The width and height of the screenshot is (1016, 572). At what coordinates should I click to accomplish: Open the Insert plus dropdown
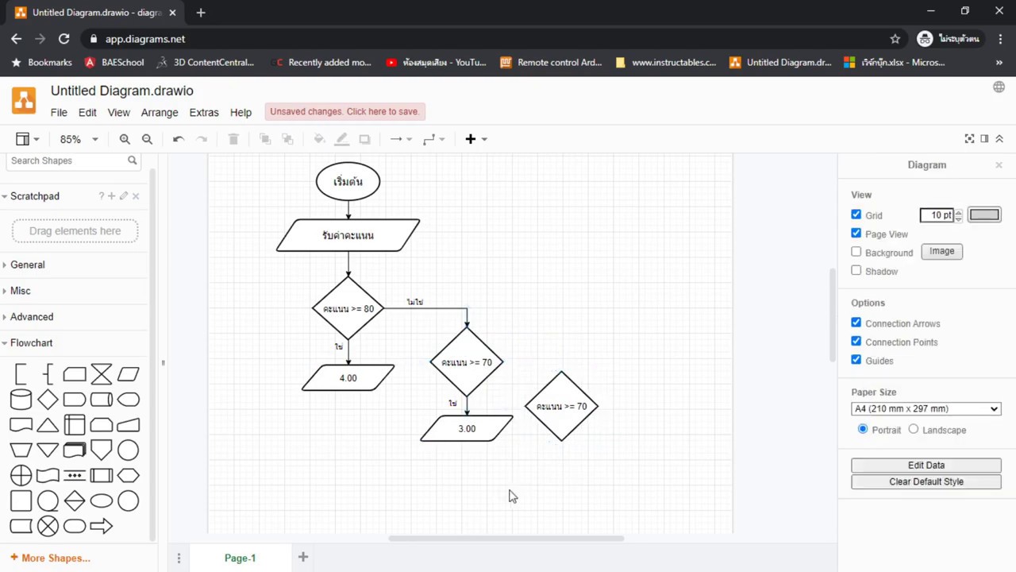click(x=475, y=139)
